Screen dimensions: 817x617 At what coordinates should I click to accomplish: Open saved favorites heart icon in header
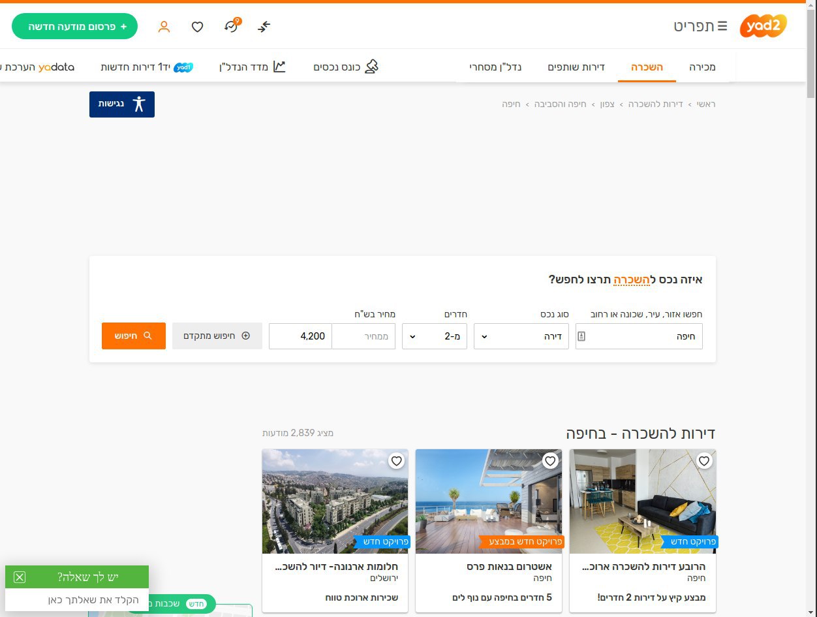197,27
